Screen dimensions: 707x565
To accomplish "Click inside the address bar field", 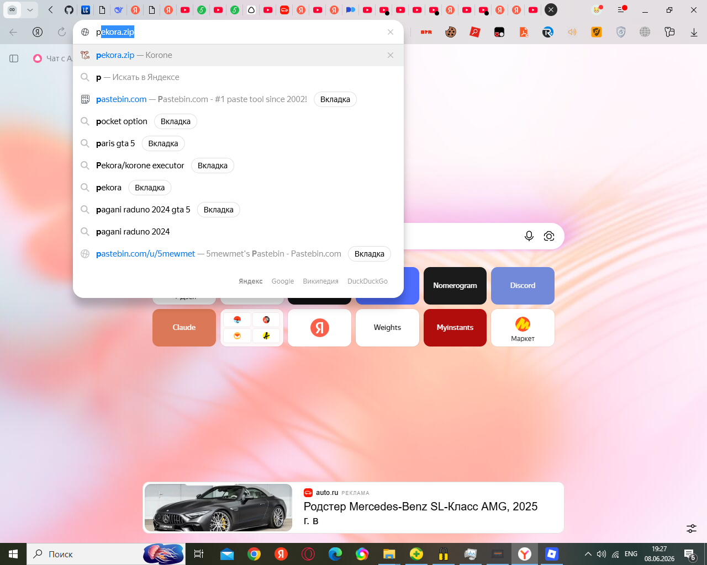I will tap(239, 32).
